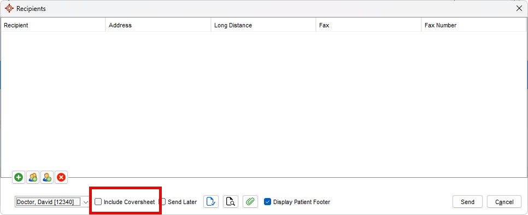Uncheck Display Patient Footer
The width and height of the screenshot is (528, 215).
[x=267, y=202]
